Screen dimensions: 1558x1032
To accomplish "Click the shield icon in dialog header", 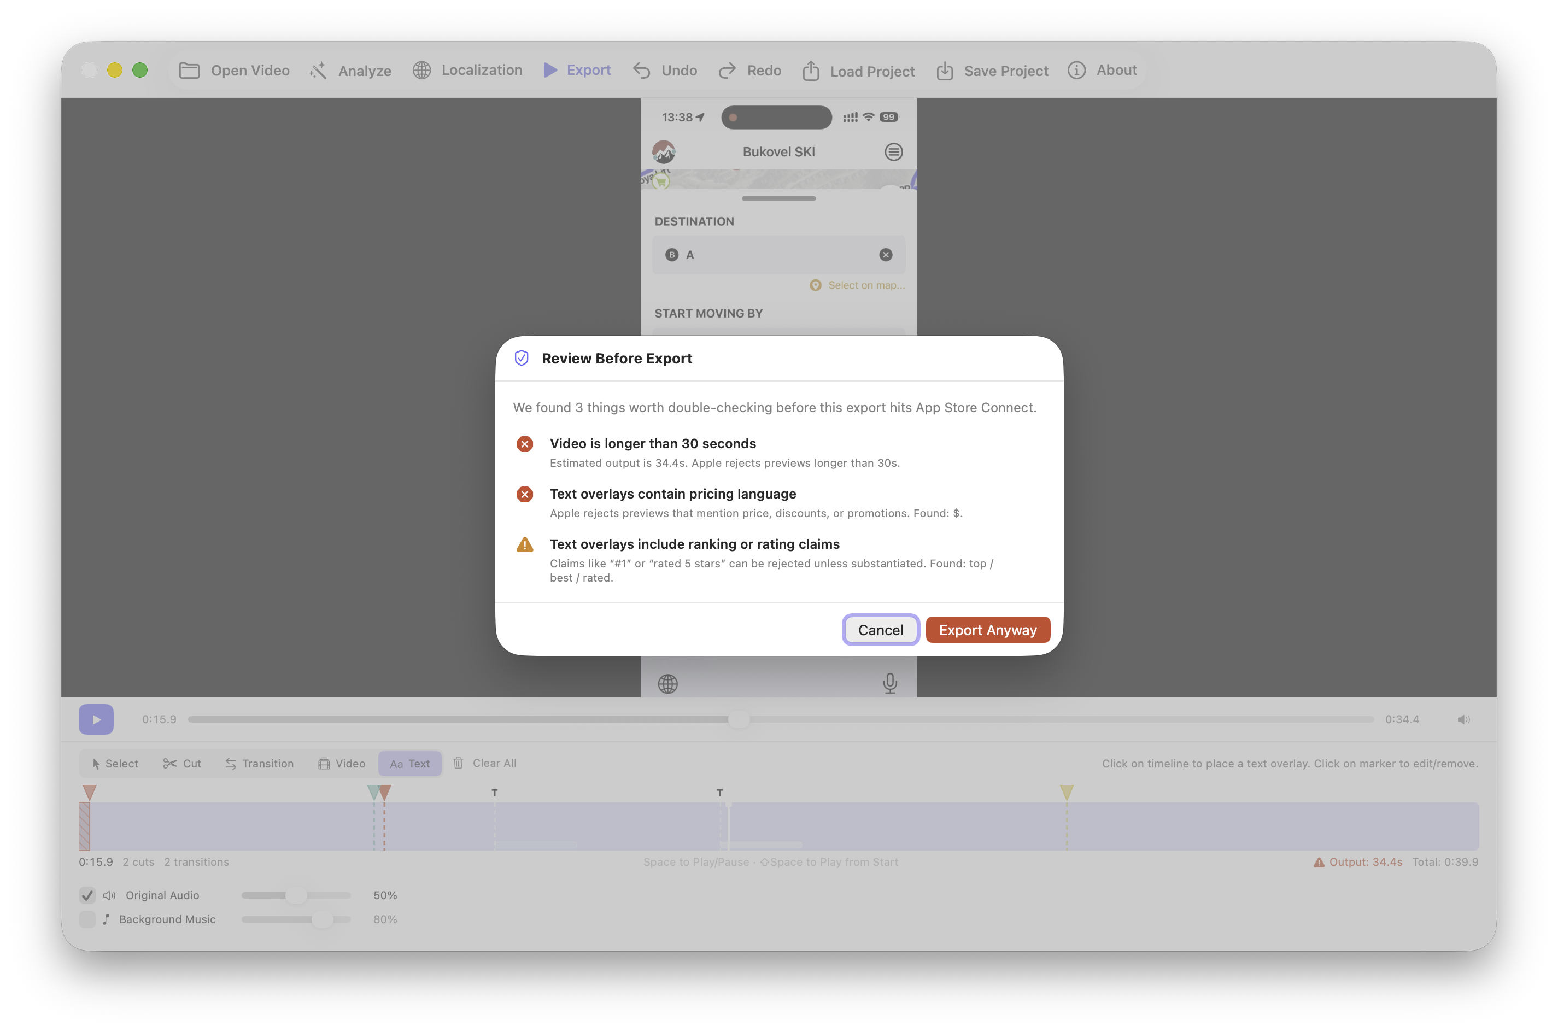I will coord(522,358).
